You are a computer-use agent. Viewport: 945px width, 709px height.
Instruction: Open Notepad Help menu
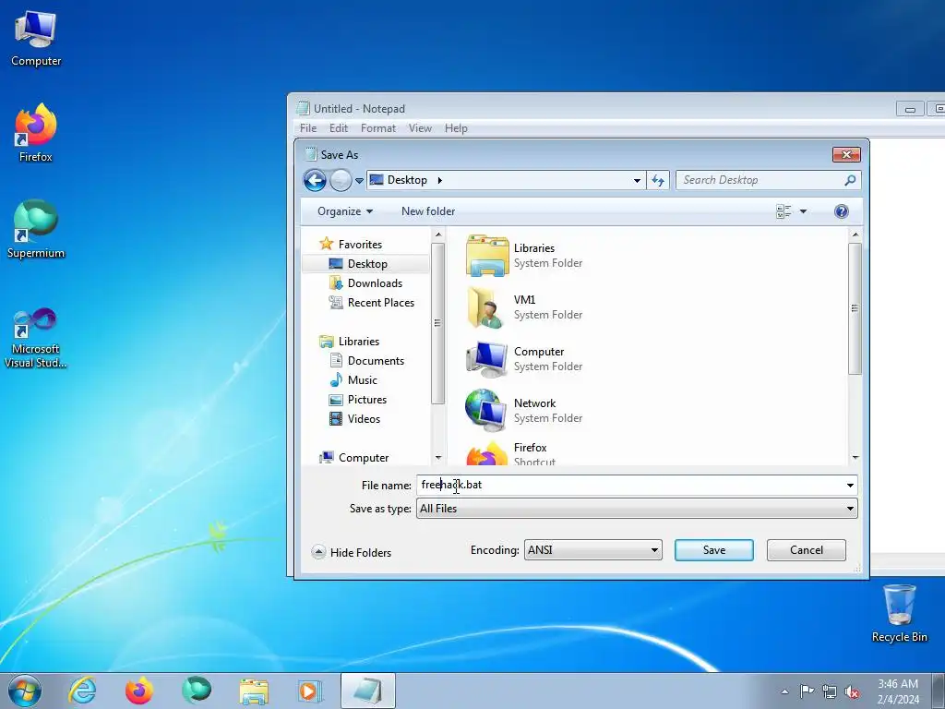coord(456,127)
